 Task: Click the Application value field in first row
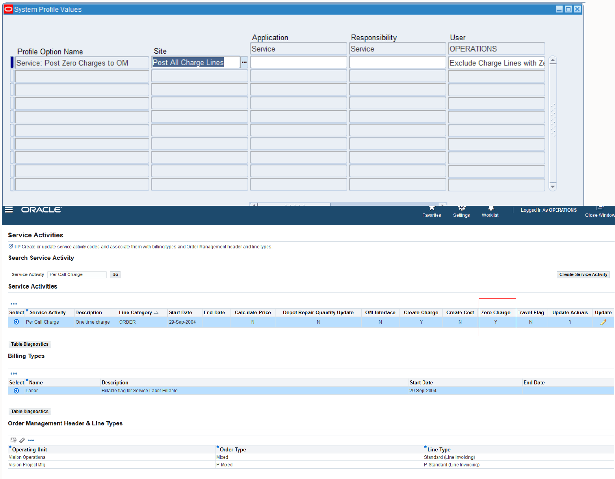(299, 62)
